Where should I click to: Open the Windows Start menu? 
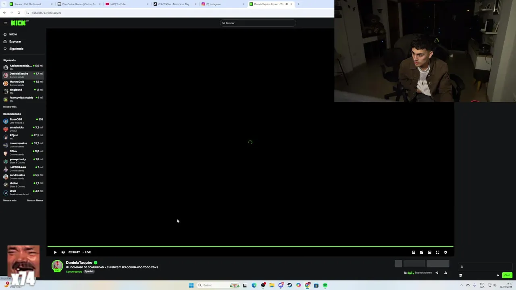tap(191, 285)
